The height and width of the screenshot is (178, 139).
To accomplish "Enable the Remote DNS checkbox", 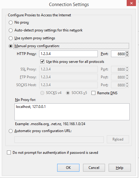I will [x=93, y=93].
